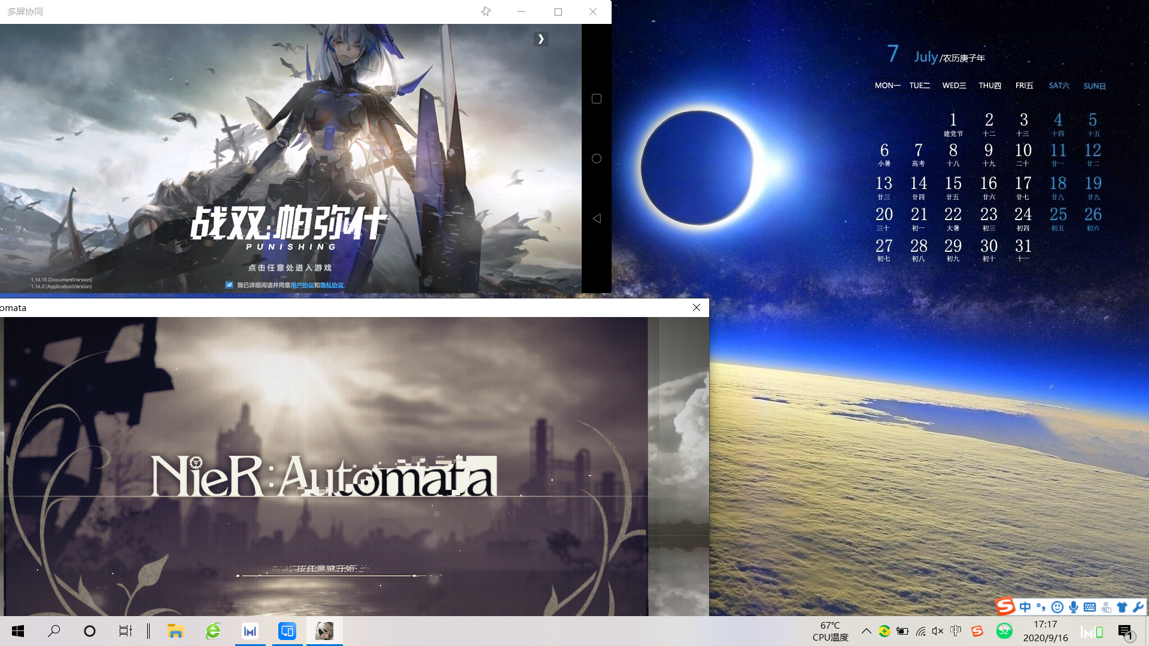Click the July month title on calendar
The height and width of the screenshot is (646, 1149).
(x=925, y=56)
